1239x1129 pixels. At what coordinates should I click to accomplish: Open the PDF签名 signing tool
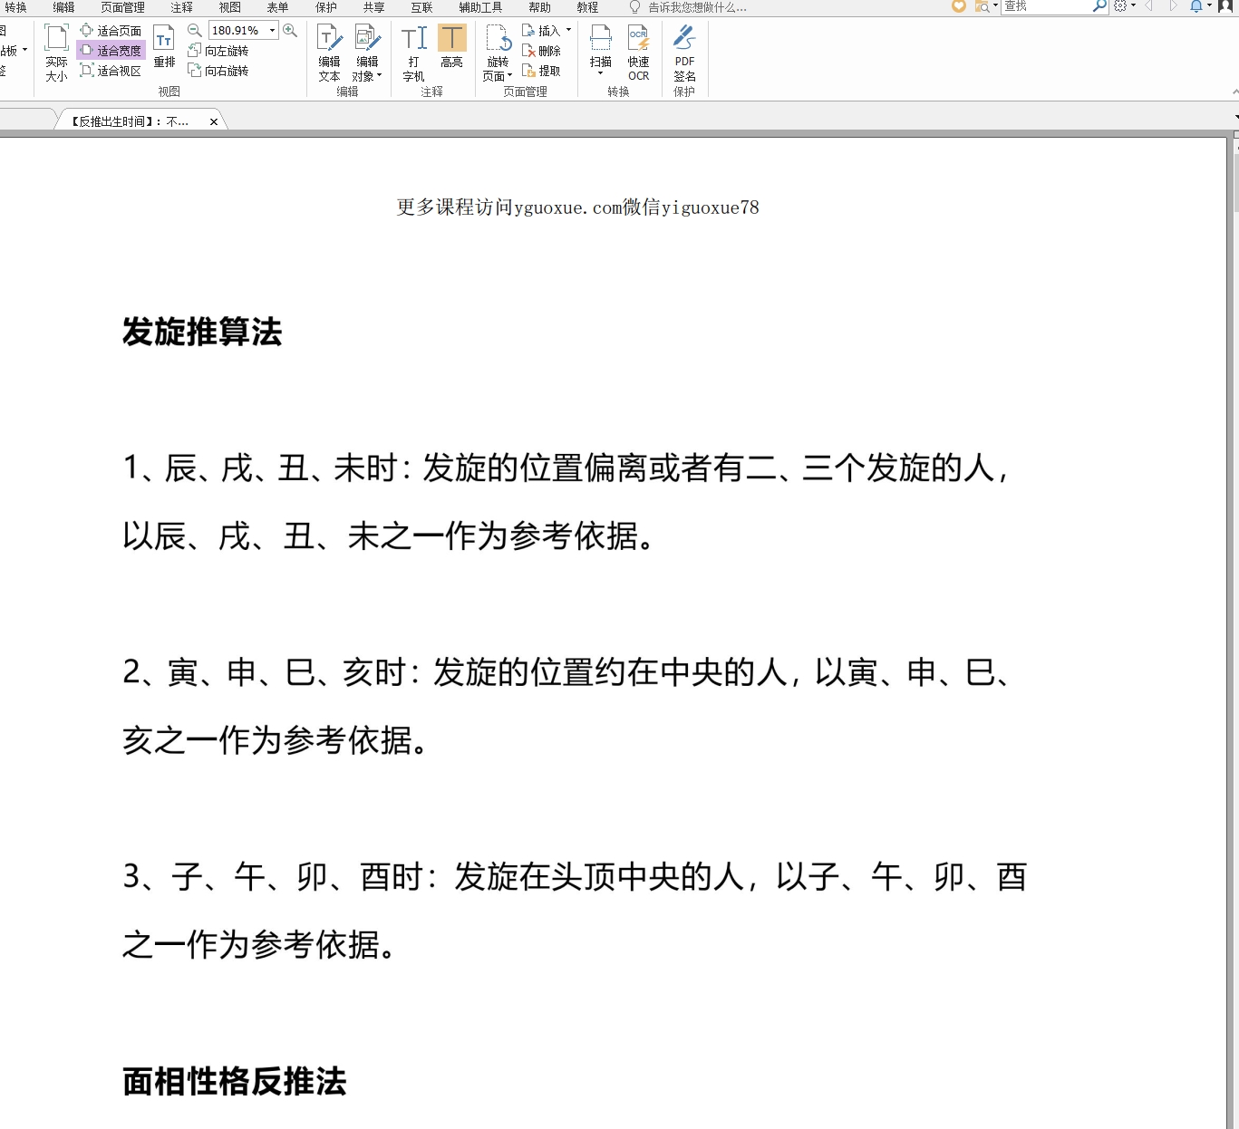click(x=684, y=53)
